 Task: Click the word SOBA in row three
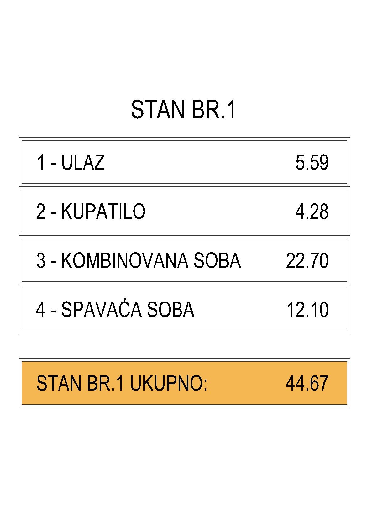point(217,261)
